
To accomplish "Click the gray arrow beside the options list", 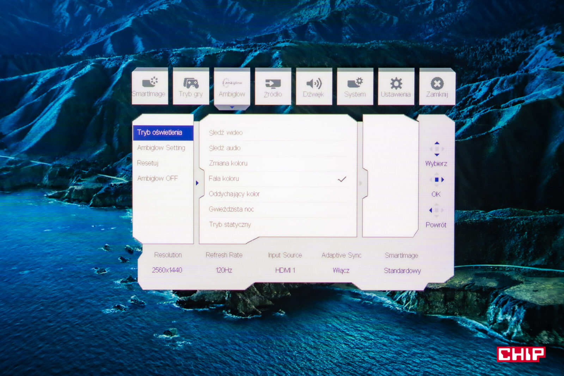I will 360,183.
